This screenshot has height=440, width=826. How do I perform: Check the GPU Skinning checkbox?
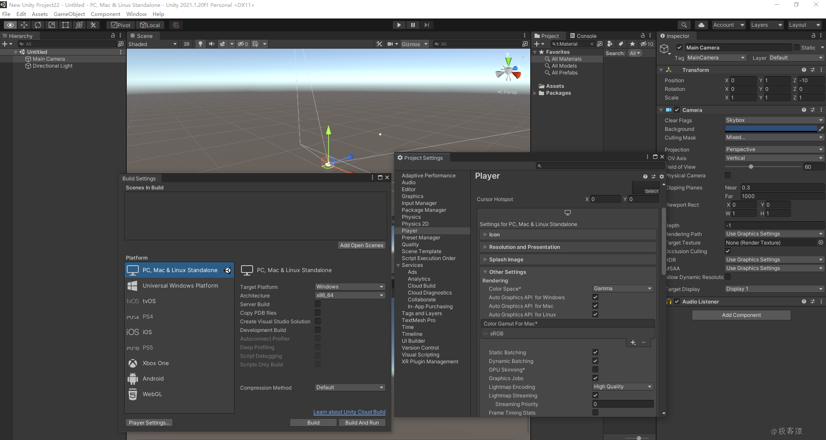pos(595,370)
